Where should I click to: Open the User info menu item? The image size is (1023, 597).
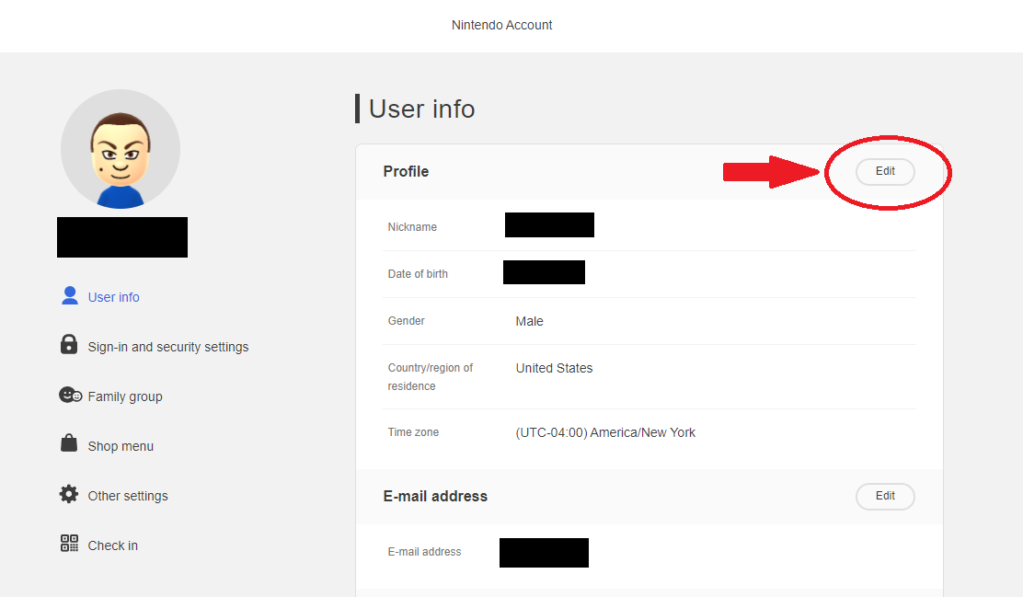pyautogui.click(x=114, y=297)
